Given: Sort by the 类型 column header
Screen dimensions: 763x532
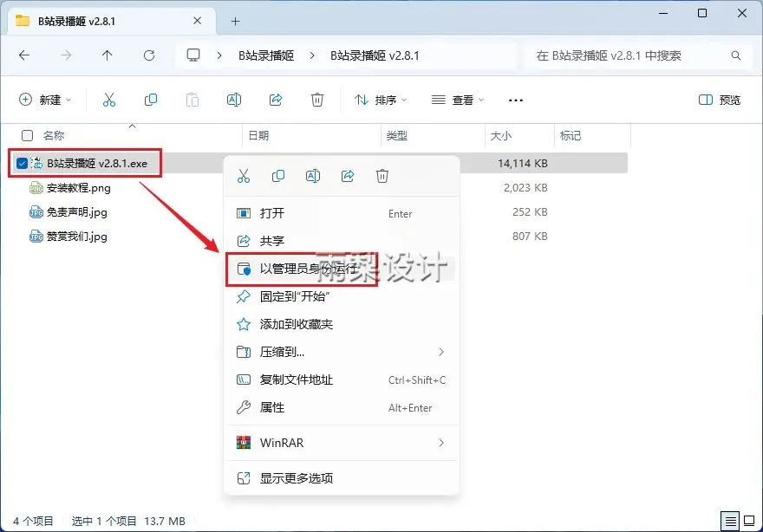Looking at the screenshot, I should tap(396, 136).
